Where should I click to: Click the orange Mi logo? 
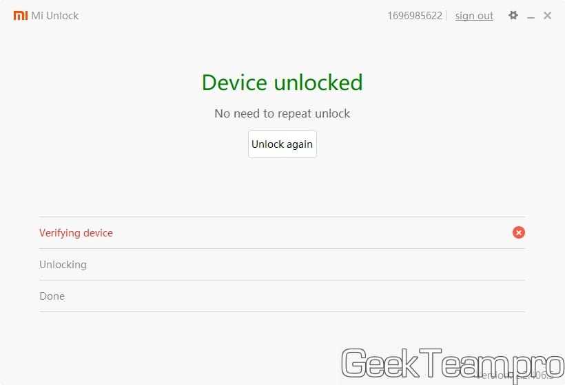(x=21, y=15)
